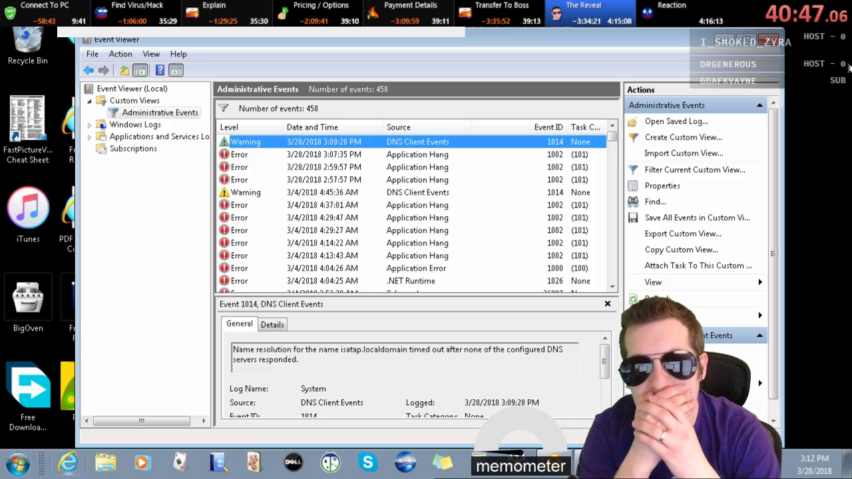Expand the Windows Logs tree node

pyautogui.click(x=90, y=125)
